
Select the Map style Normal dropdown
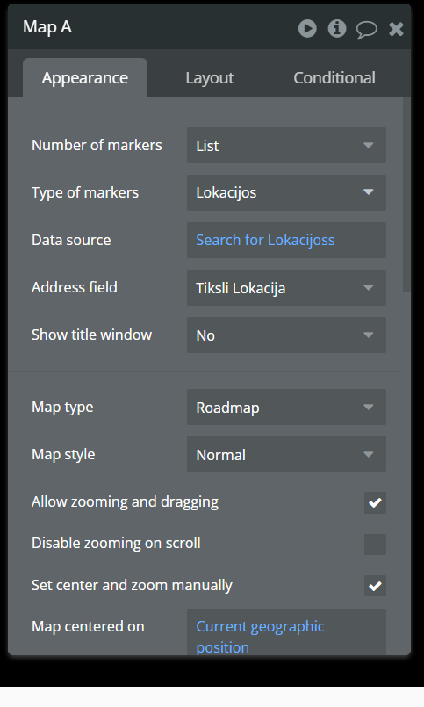point(286,455)
